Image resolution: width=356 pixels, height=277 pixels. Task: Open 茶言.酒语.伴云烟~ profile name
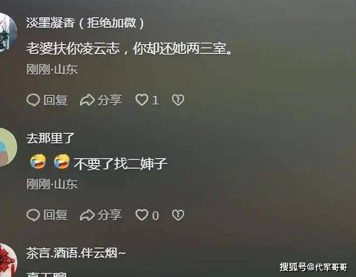[76, 253]
